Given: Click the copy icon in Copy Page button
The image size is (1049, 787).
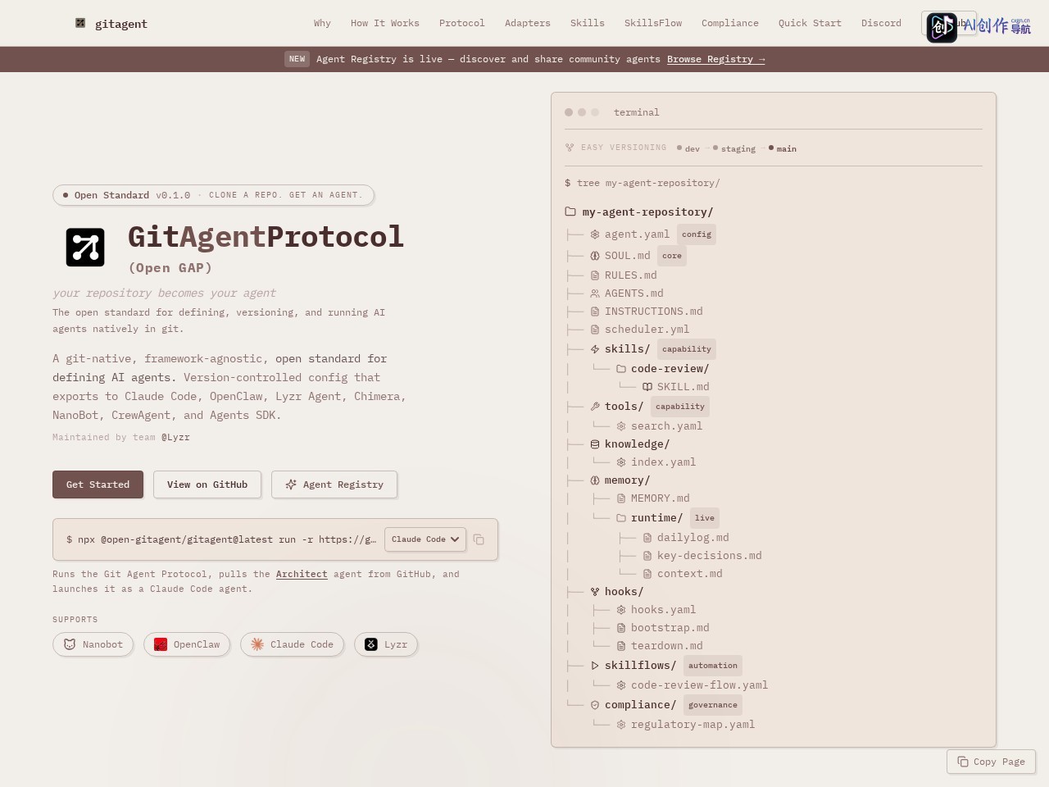Looking at the screenshot, I should (x=963, y=762).
